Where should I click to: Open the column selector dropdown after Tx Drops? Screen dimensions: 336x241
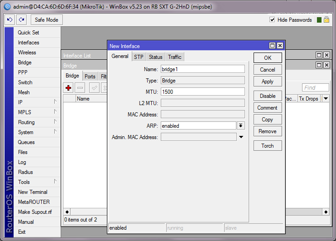[326, 99]
